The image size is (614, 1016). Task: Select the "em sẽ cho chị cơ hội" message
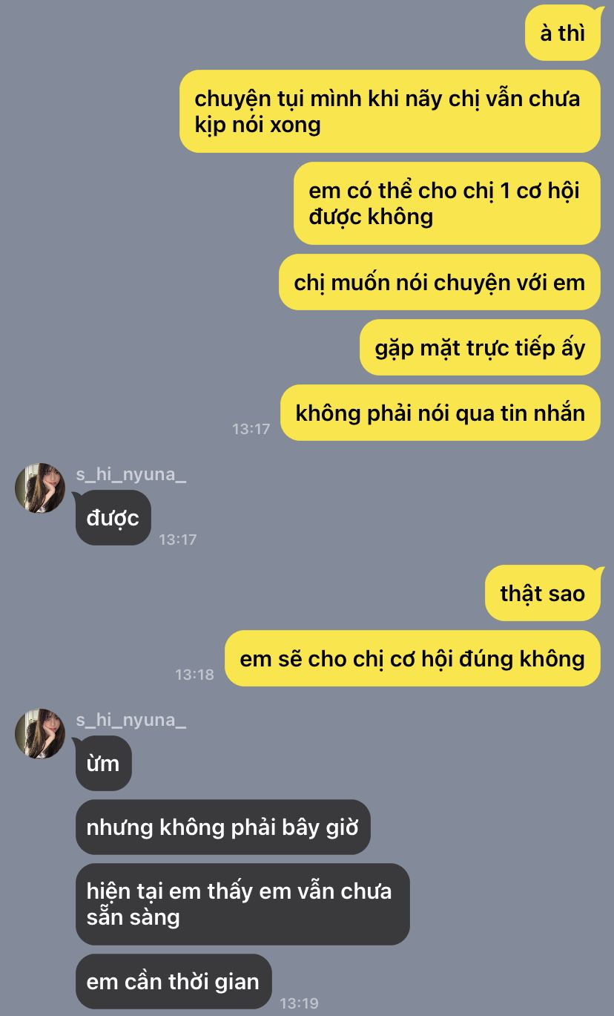pyautogui.click(x=412, y=658)
